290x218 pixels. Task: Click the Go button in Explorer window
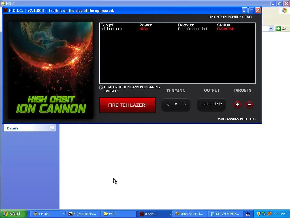click(281, 29)
